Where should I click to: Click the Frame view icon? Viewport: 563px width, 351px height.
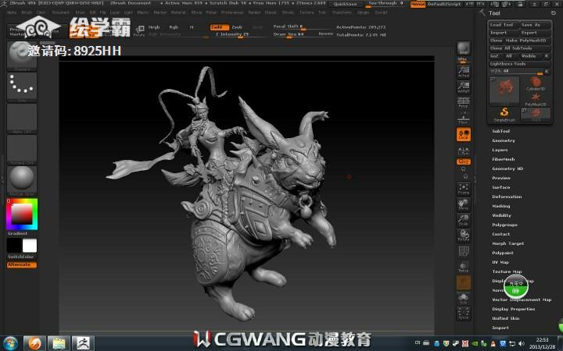[x=464, y=189]
